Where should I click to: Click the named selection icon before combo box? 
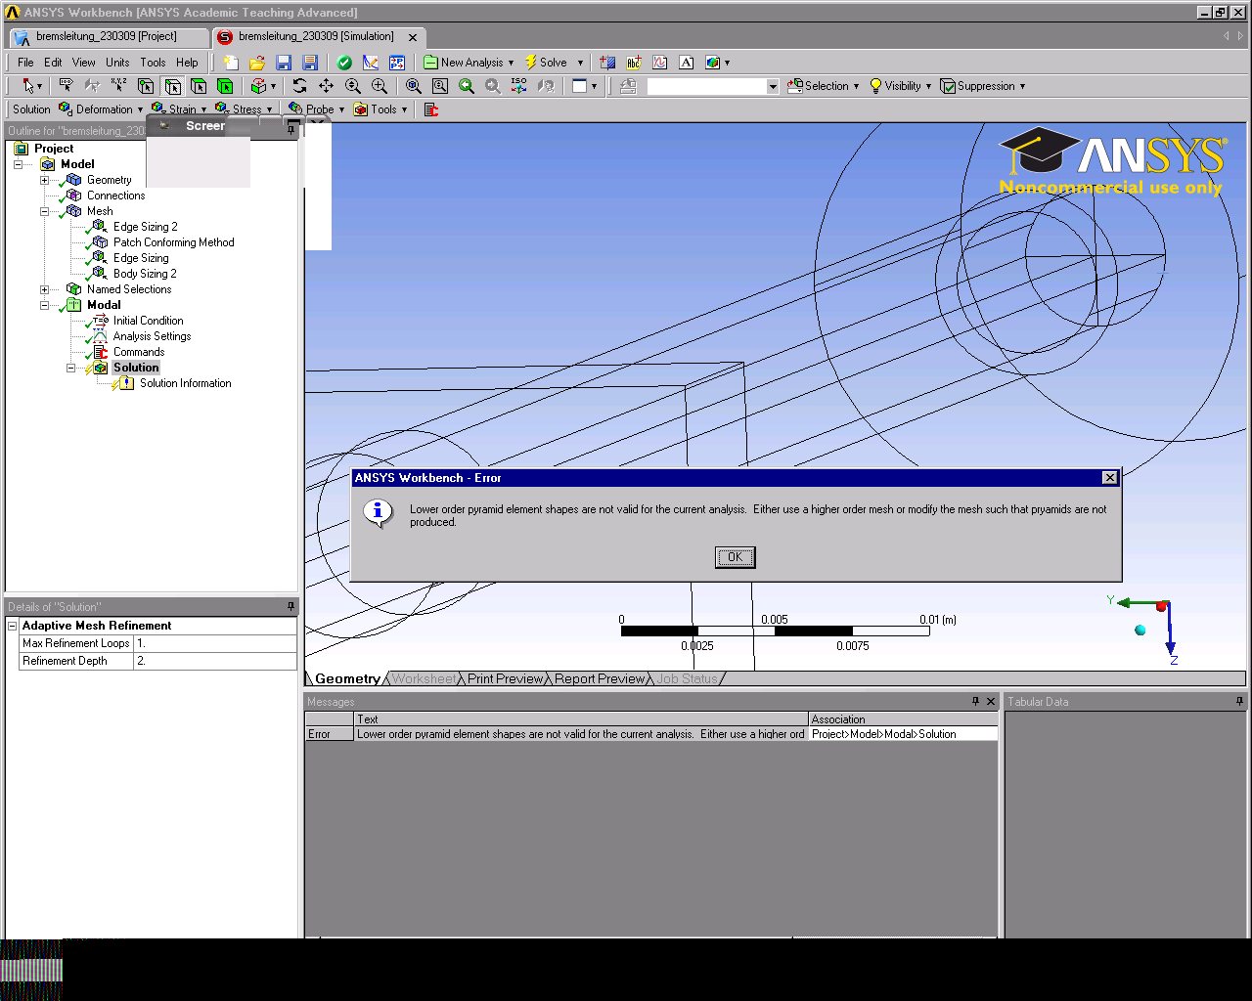(628, 86)
